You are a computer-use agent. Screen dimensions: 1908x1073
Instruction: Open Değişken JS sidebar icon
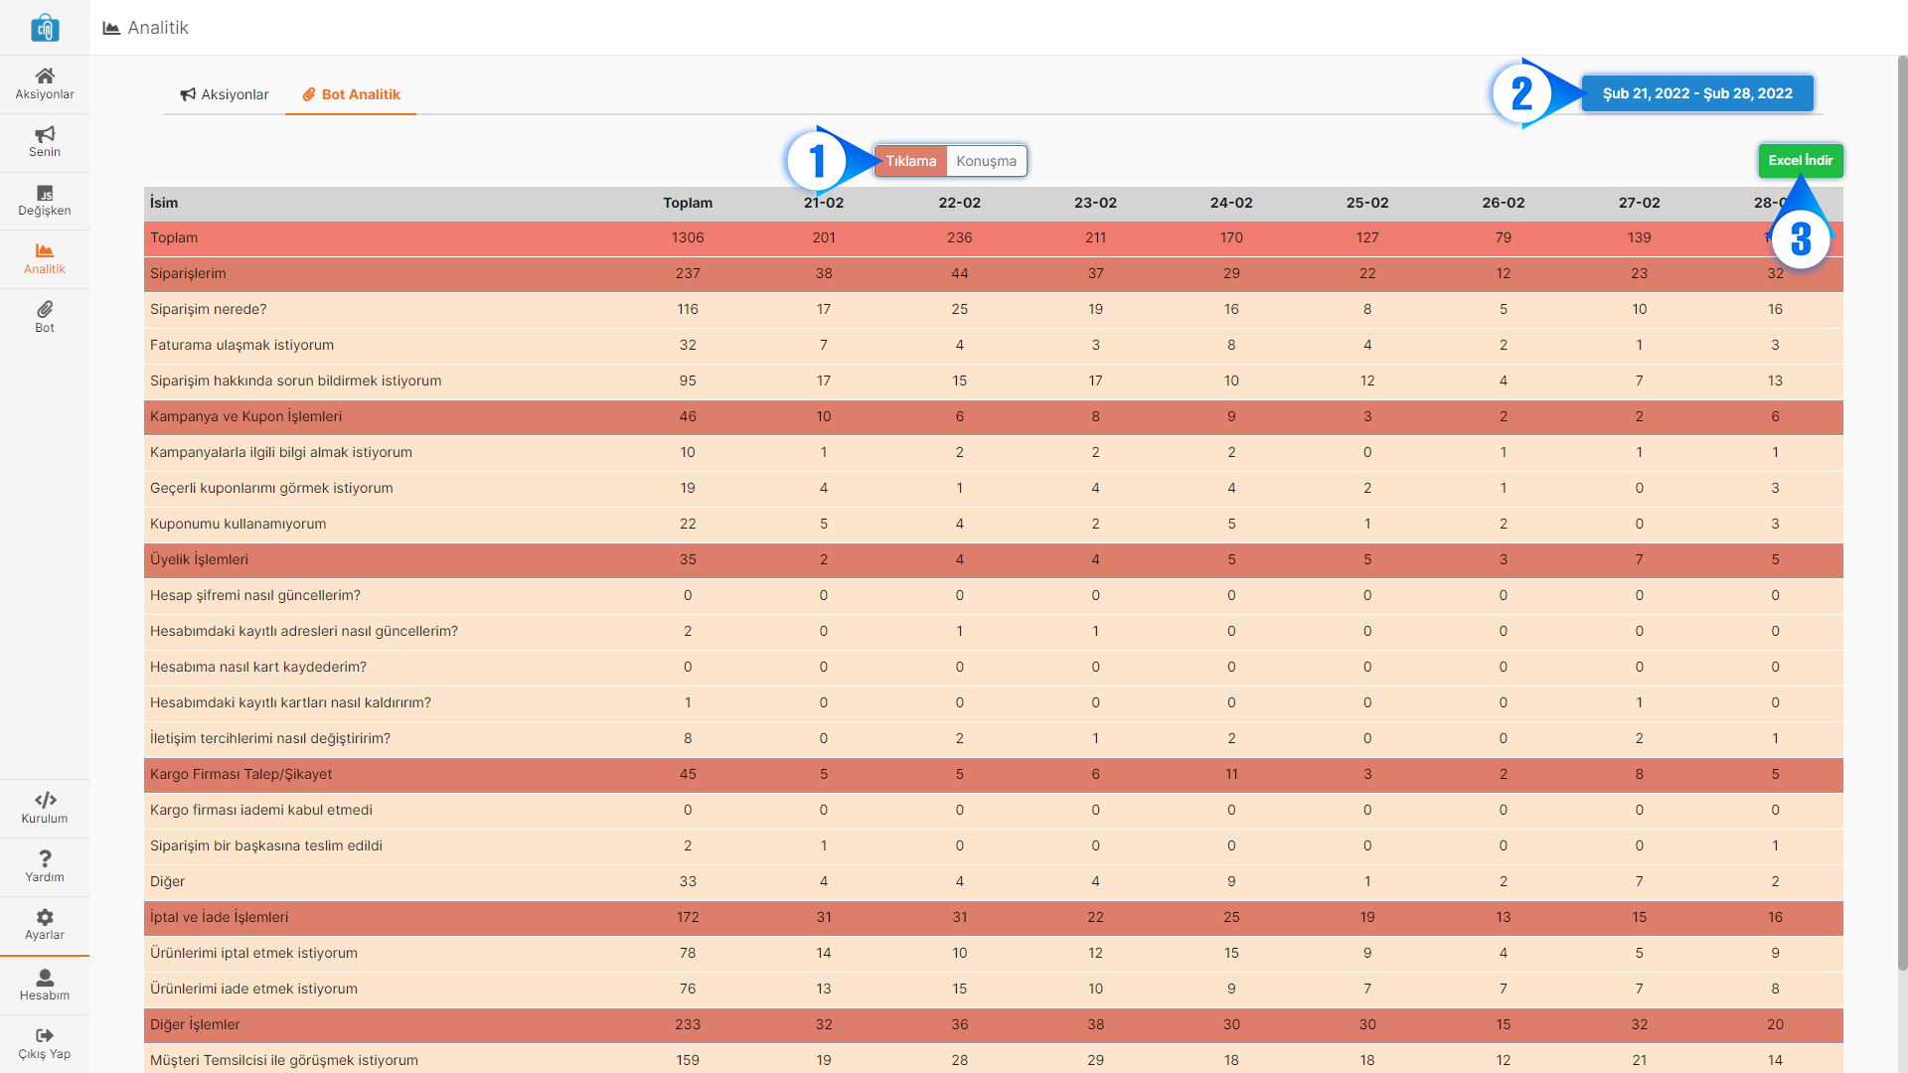(x=45, y=194)
